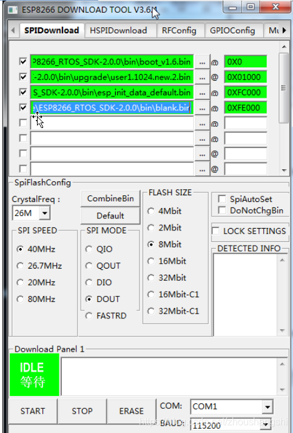The image size is (293, 433).
Task: Click the ESP8266 tool title bar icon
Action: pyautogui.click(x=13, y=10)
